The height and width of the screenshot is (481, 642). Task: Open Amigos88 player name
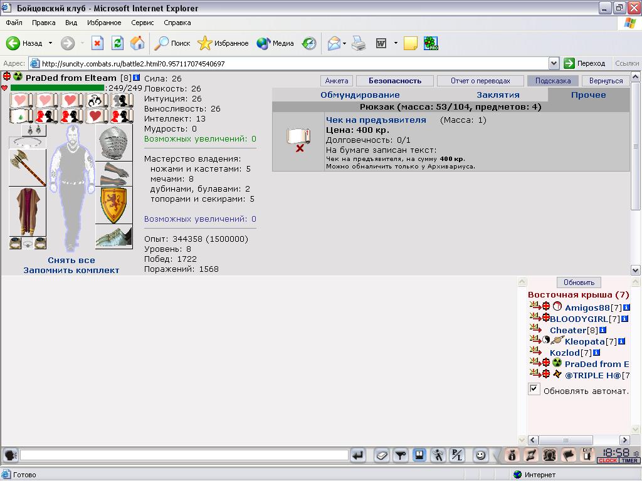tap(587, 308)
